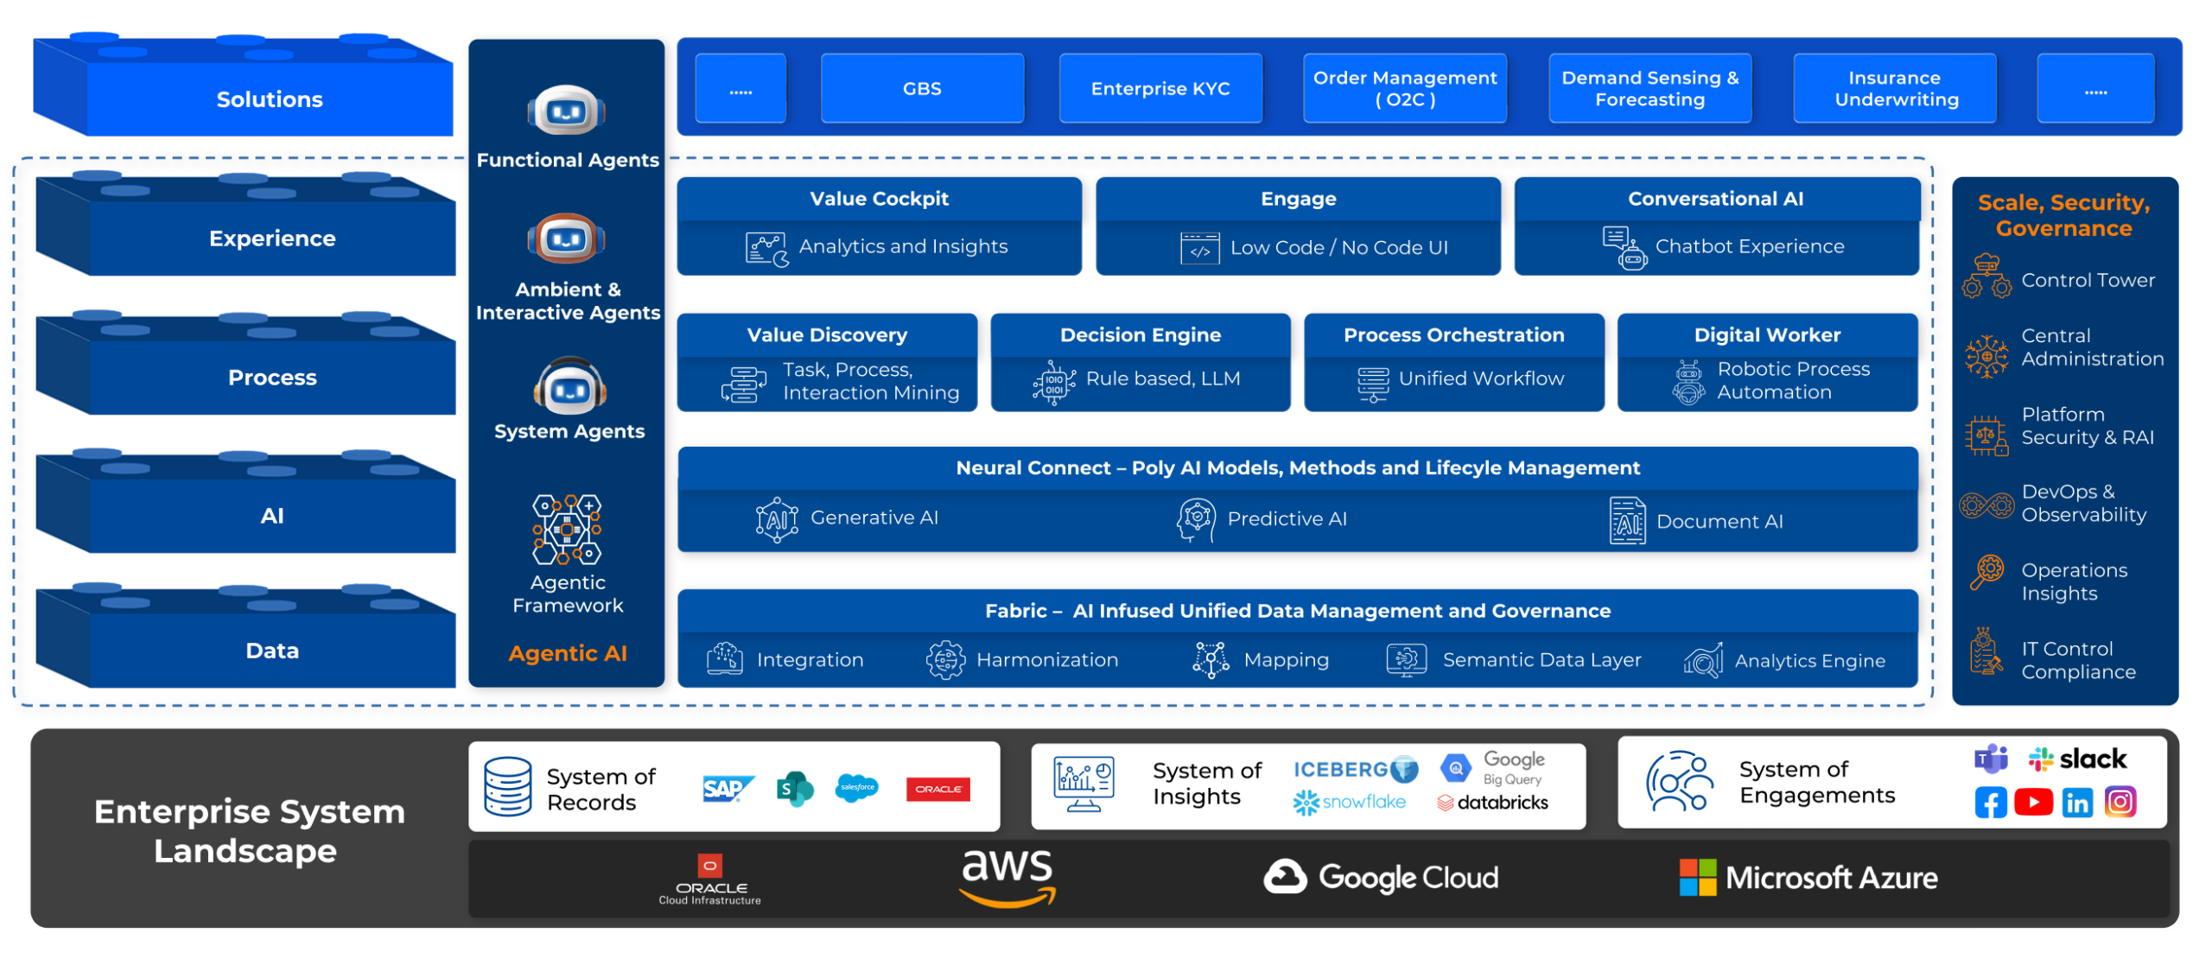
Task: Click the Functional Agents robot icon
Action: pos(566,111)
